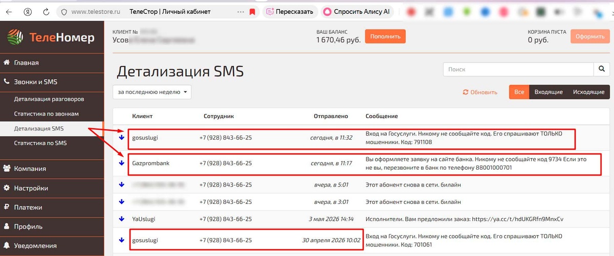Click Gazprombank message with code 9734
Screen dimensions: 614x256
476,164
